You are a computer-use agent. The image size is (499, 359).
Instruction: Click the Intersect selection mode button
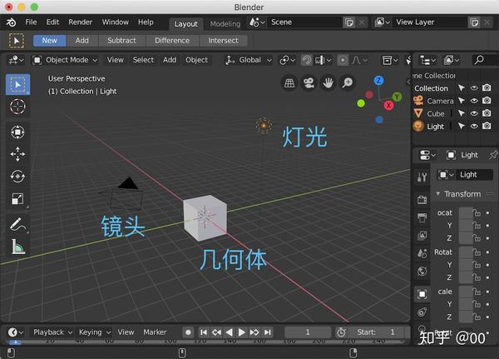point(223,41)
